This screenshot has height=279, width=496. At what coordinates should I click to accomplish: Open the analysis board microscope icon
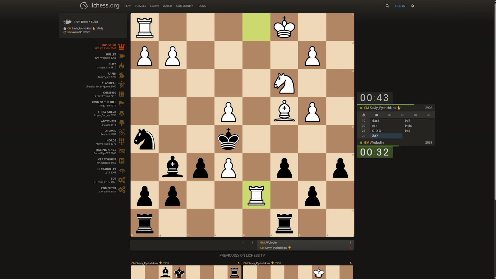point(363,115)
